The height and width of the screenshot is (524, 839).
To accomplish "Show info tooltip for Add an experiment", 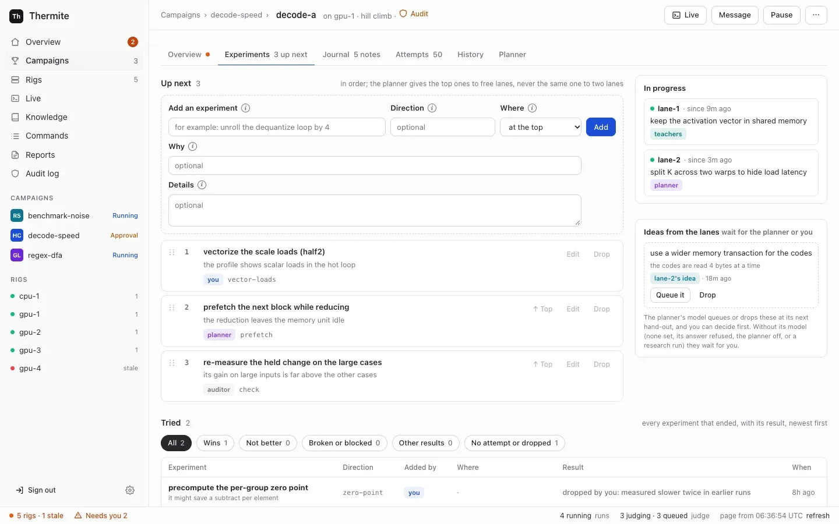I will [246, 108].
